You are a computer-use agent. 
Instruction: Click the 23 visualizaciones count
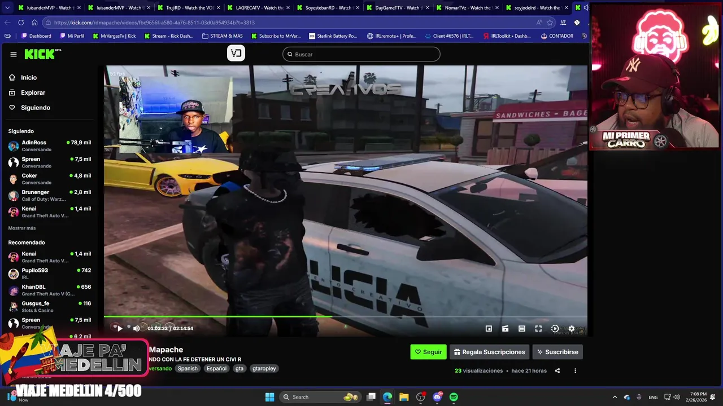(x=478, y=370)
